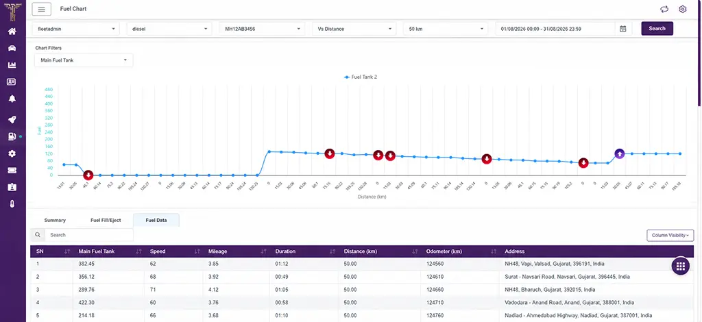Open the Main Fuel Tank chart filter dropdown
Image resolution: width=702 pixels, height=322 pixels.
(x=84, y=60)
